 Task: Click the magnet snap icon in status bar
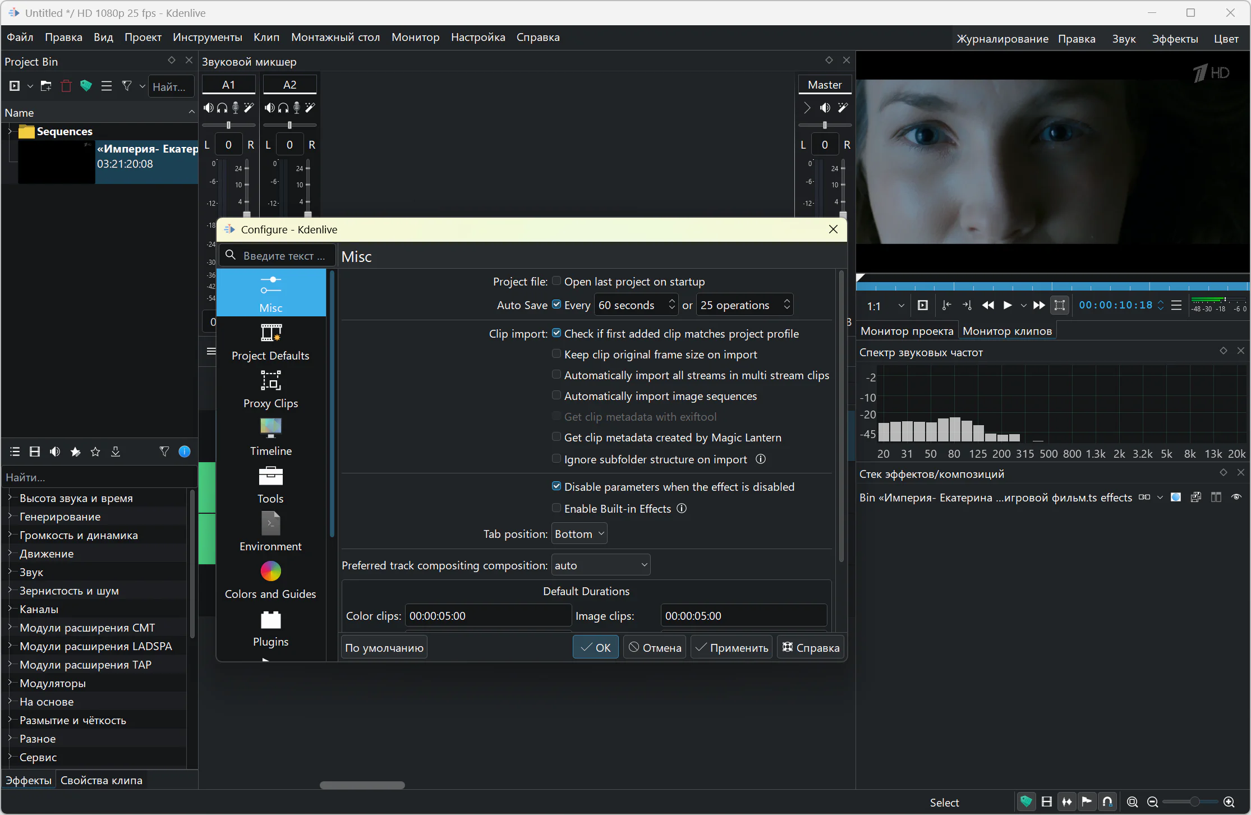(1107, 802)
